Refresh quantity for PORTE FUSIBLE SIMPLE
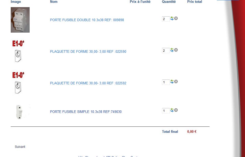Image resolution: width=245 pixels, height=157 pixels. (172, 110)
